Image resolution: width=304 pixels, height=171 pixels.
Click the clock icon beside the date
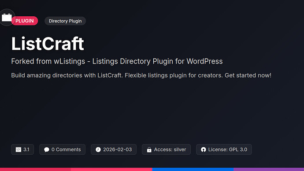(98, 149)
